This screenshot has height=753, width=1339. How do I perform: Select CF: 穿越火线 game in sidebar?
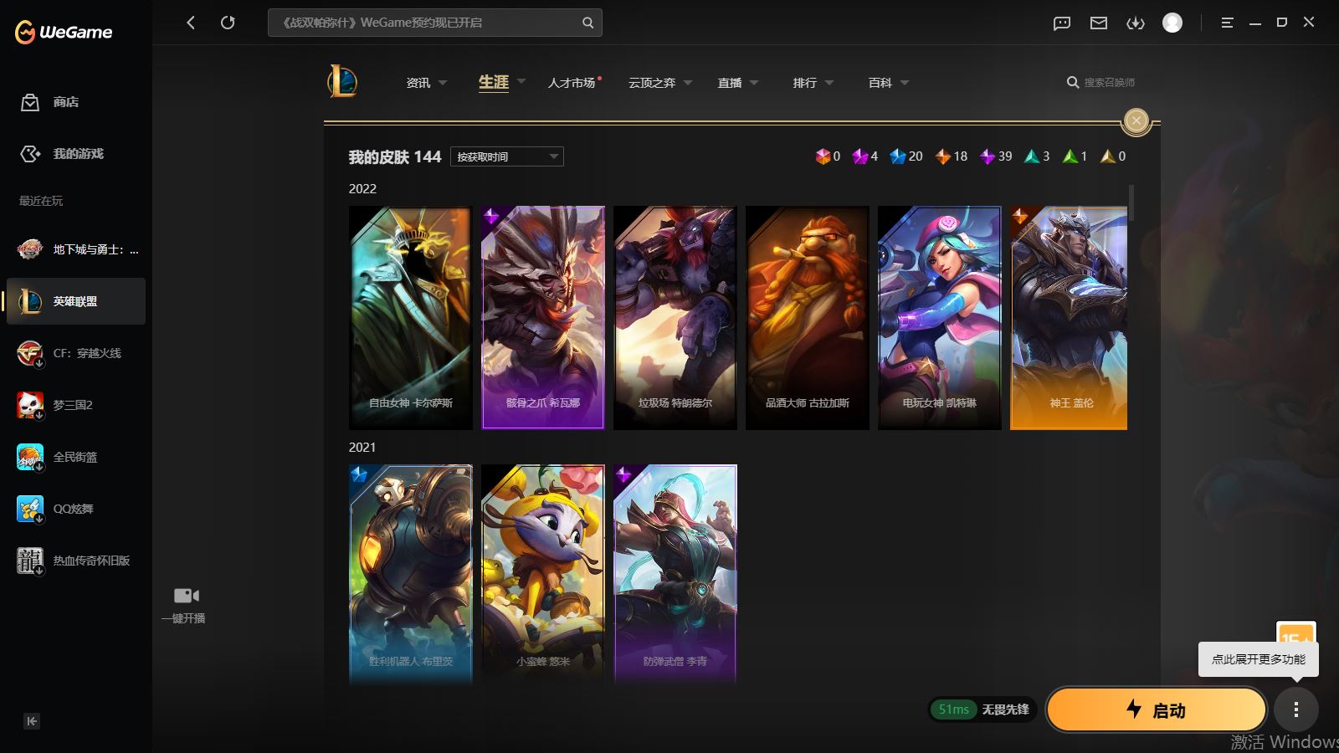76,353
